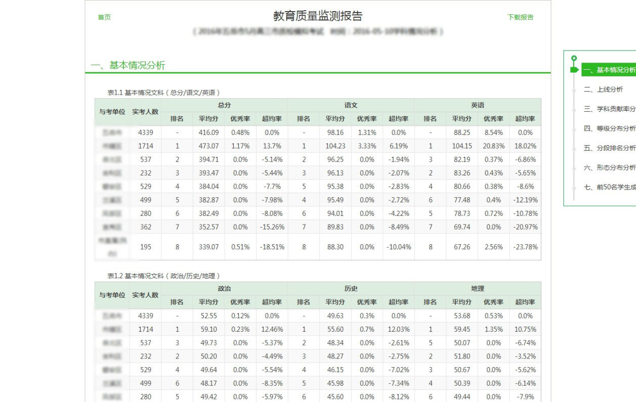Select the 13.7% cell
This screenshot has height=402, width=636.
coord(272,146)
